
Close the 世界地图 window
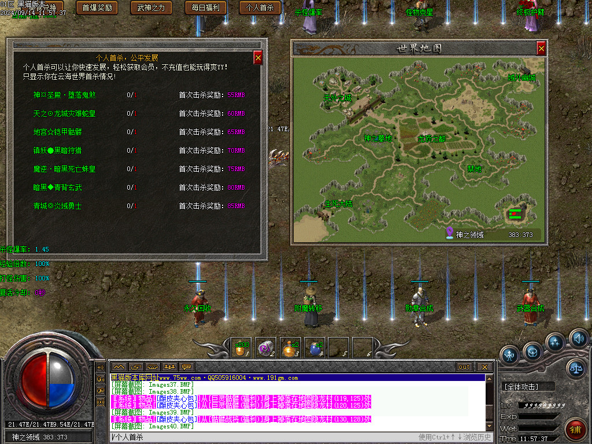[541, 49]
